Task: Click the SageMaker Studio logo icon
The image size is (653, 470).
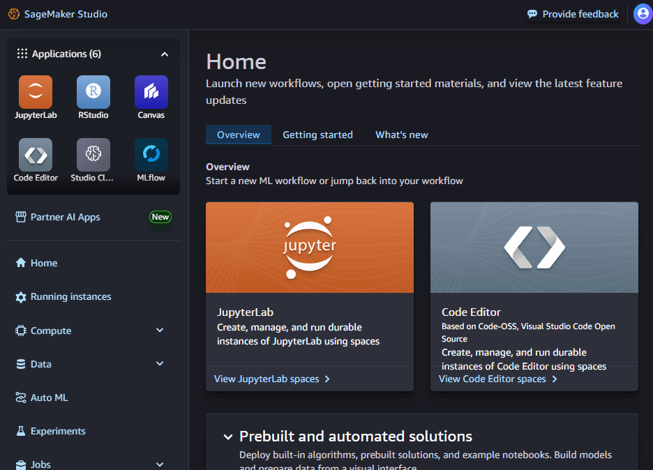Action: pos(14,14)
